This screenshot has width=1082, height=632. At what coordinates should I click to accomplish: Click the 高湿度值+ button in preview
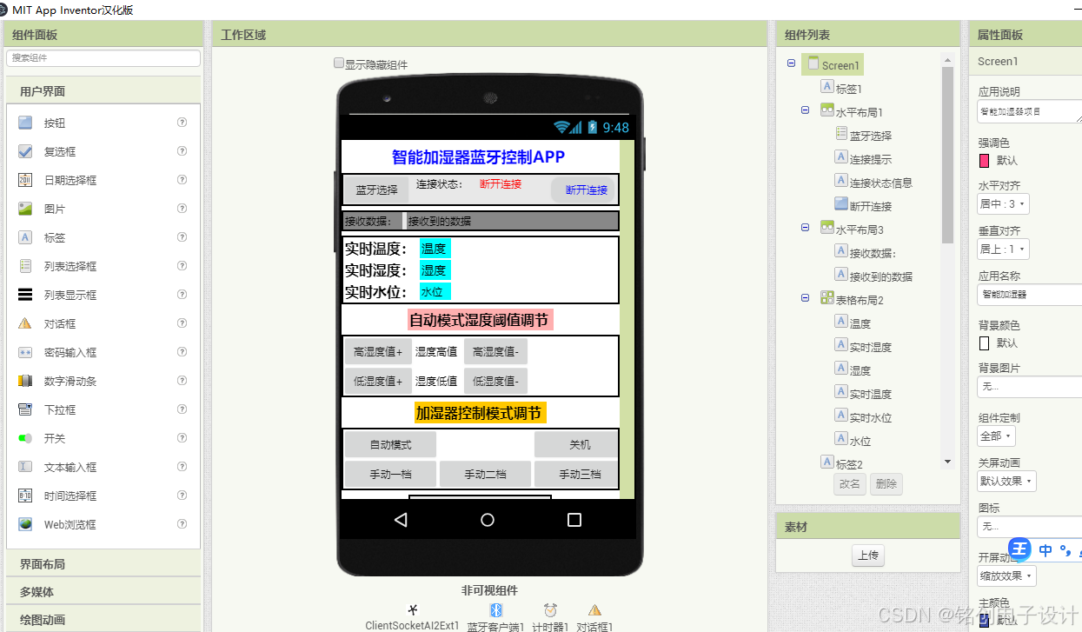[x=376, y=352]
